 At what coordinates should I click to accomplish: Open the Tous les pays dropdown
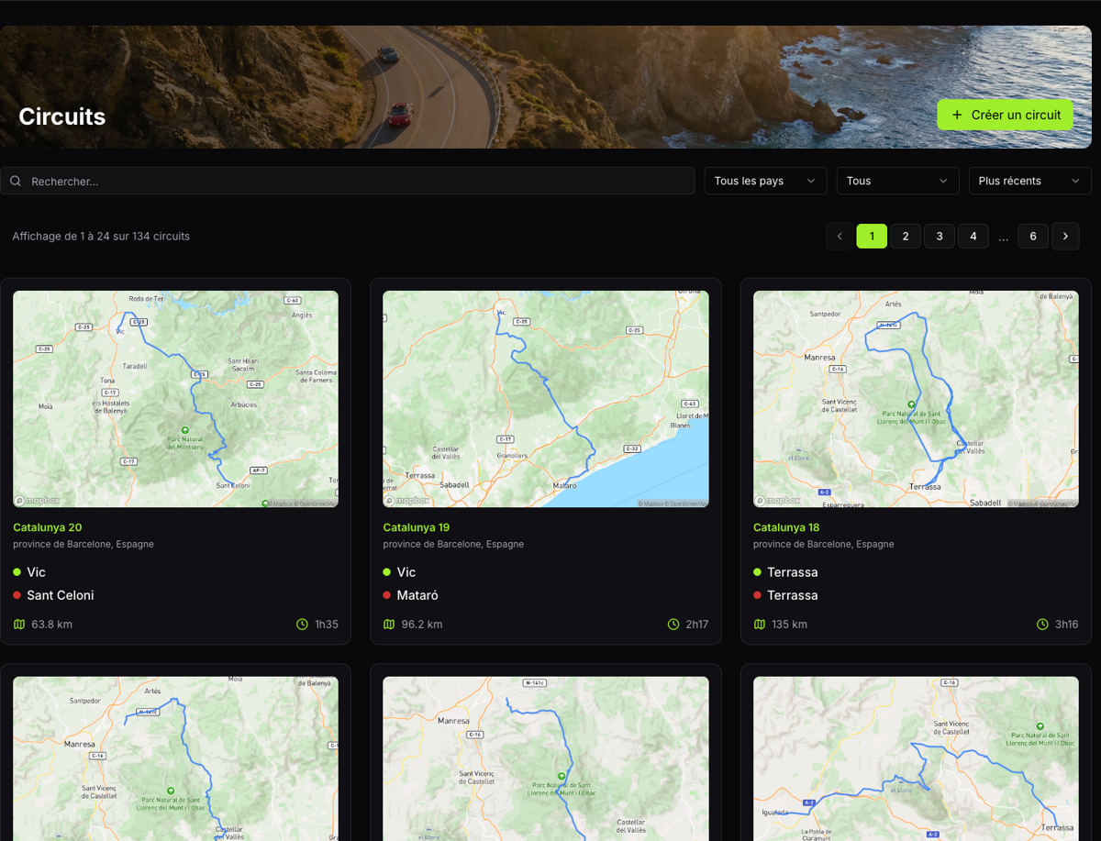click(764, 181)
